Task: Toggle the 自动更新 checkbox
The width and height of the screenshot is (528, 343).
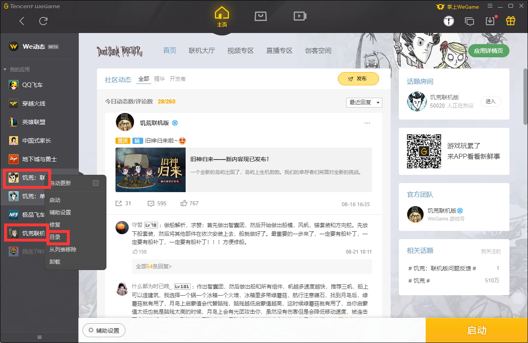Action: [96, 183]
